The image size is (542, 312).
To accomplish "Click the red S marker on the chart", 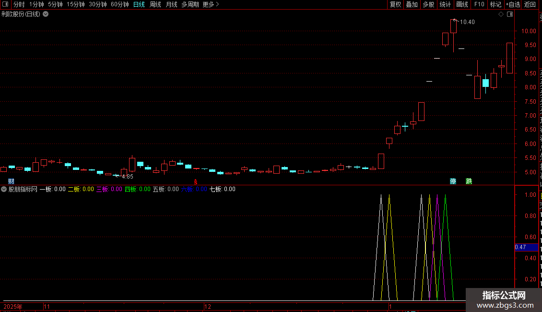I will click(196, 182).
